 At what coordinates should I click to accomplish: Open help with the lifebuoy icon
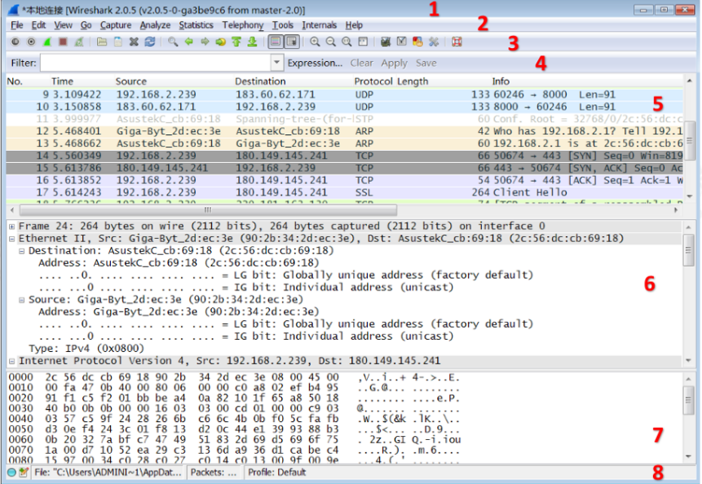click(x=457, y=42)
